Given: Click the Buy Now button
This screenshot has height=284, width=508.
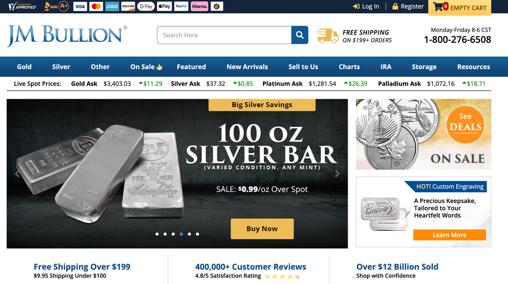Looking at the screenshot, I should 262,228.
